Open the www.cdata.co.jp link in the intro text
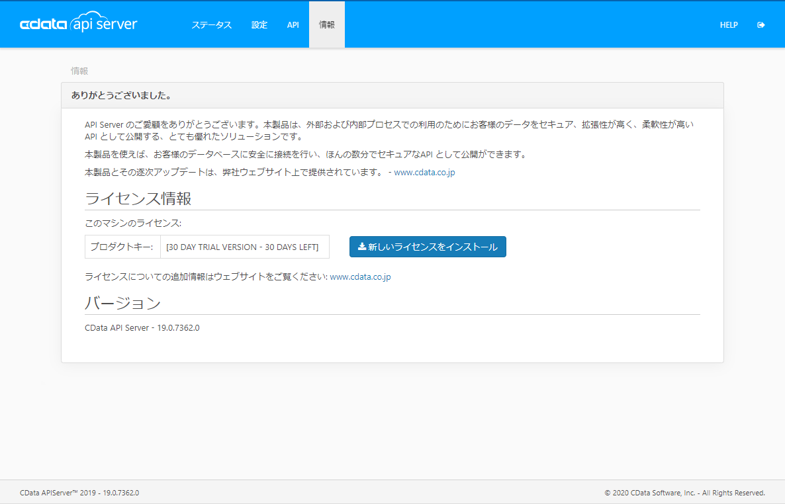785x504 pixels. tap(424, 172)
